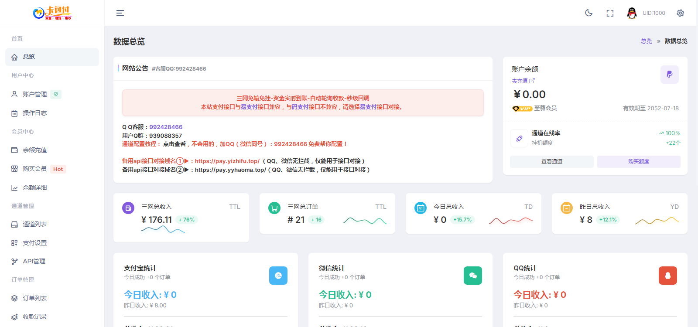This screenshot has height=327, width=698.
Task: Click the # 21 total orders value
Action: 296,220
